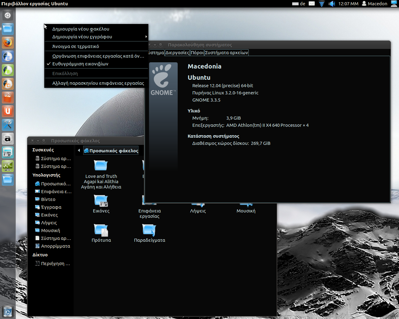
Task: Launch LibreOffice Writer from the launcher
Action: (8, 57)
